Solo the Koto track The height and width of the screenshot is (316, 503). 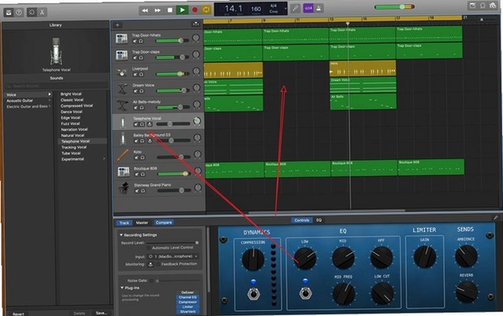[143, 158]
